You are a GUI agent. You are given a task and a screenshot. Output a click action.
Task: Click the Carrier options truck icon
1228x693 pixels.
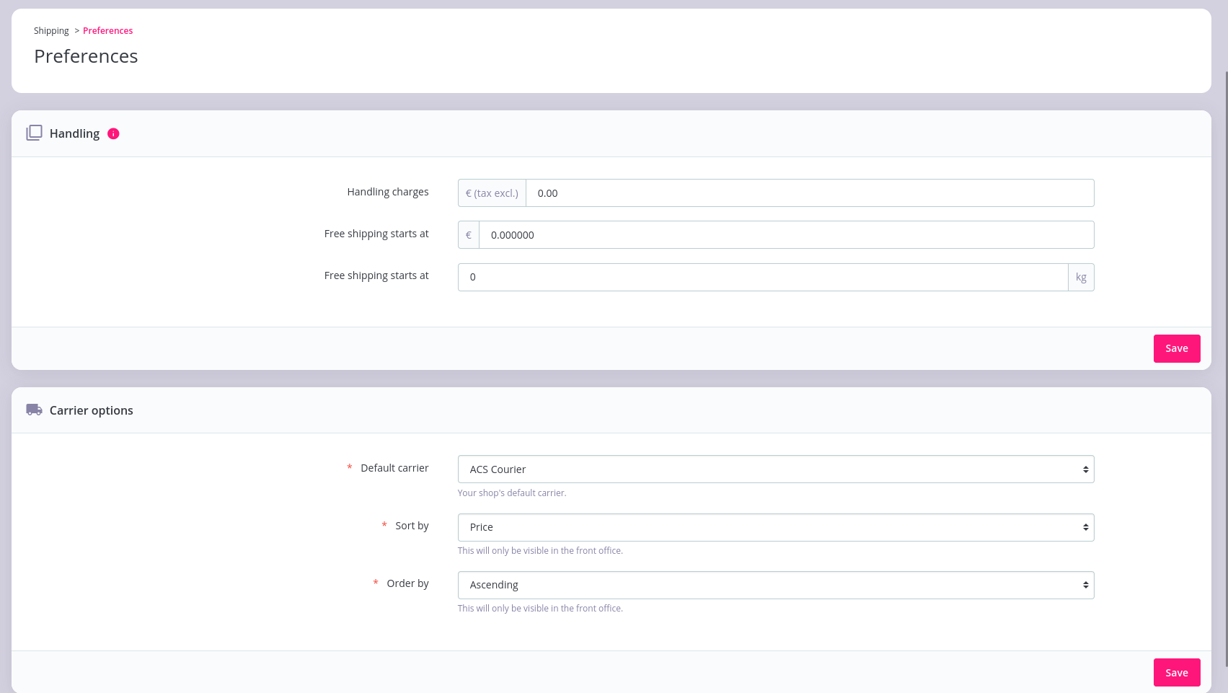34,410
